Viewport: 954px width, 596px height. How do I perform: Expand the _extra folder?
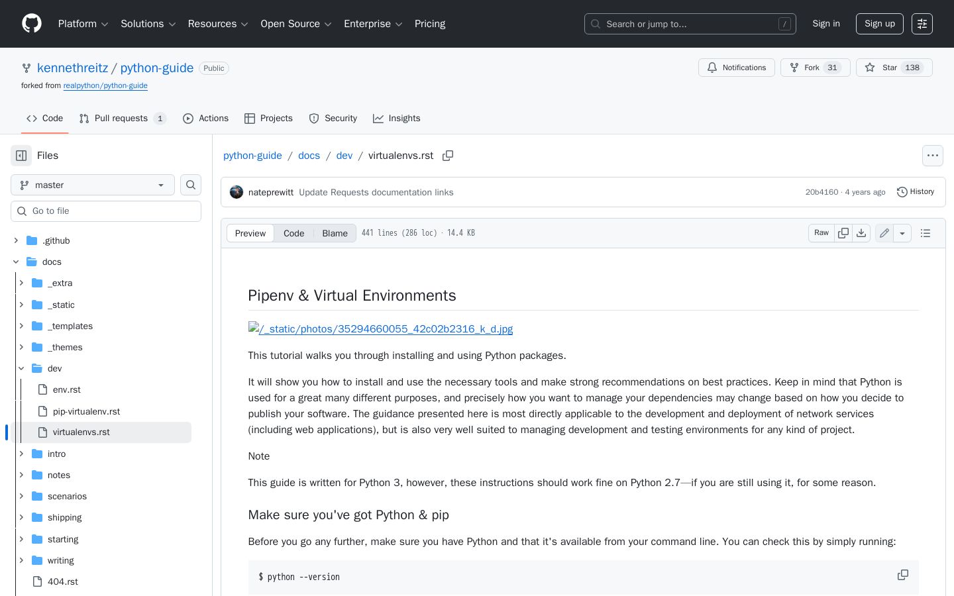[21, 283]
